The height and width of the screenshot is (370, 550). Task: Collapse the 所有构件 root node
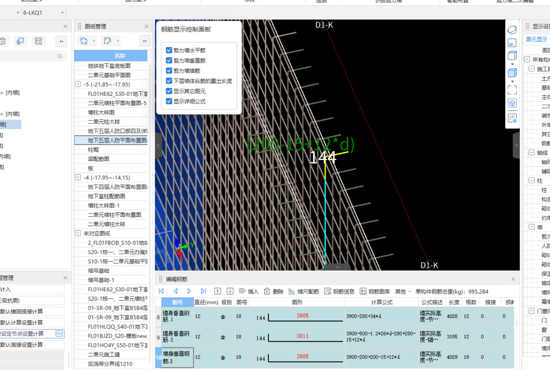pos(527,59)
